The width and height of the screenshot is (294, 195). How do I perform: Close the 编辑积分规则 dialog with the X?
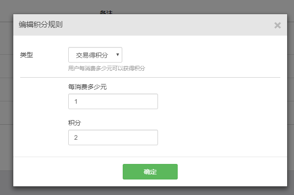click(277, 25)
